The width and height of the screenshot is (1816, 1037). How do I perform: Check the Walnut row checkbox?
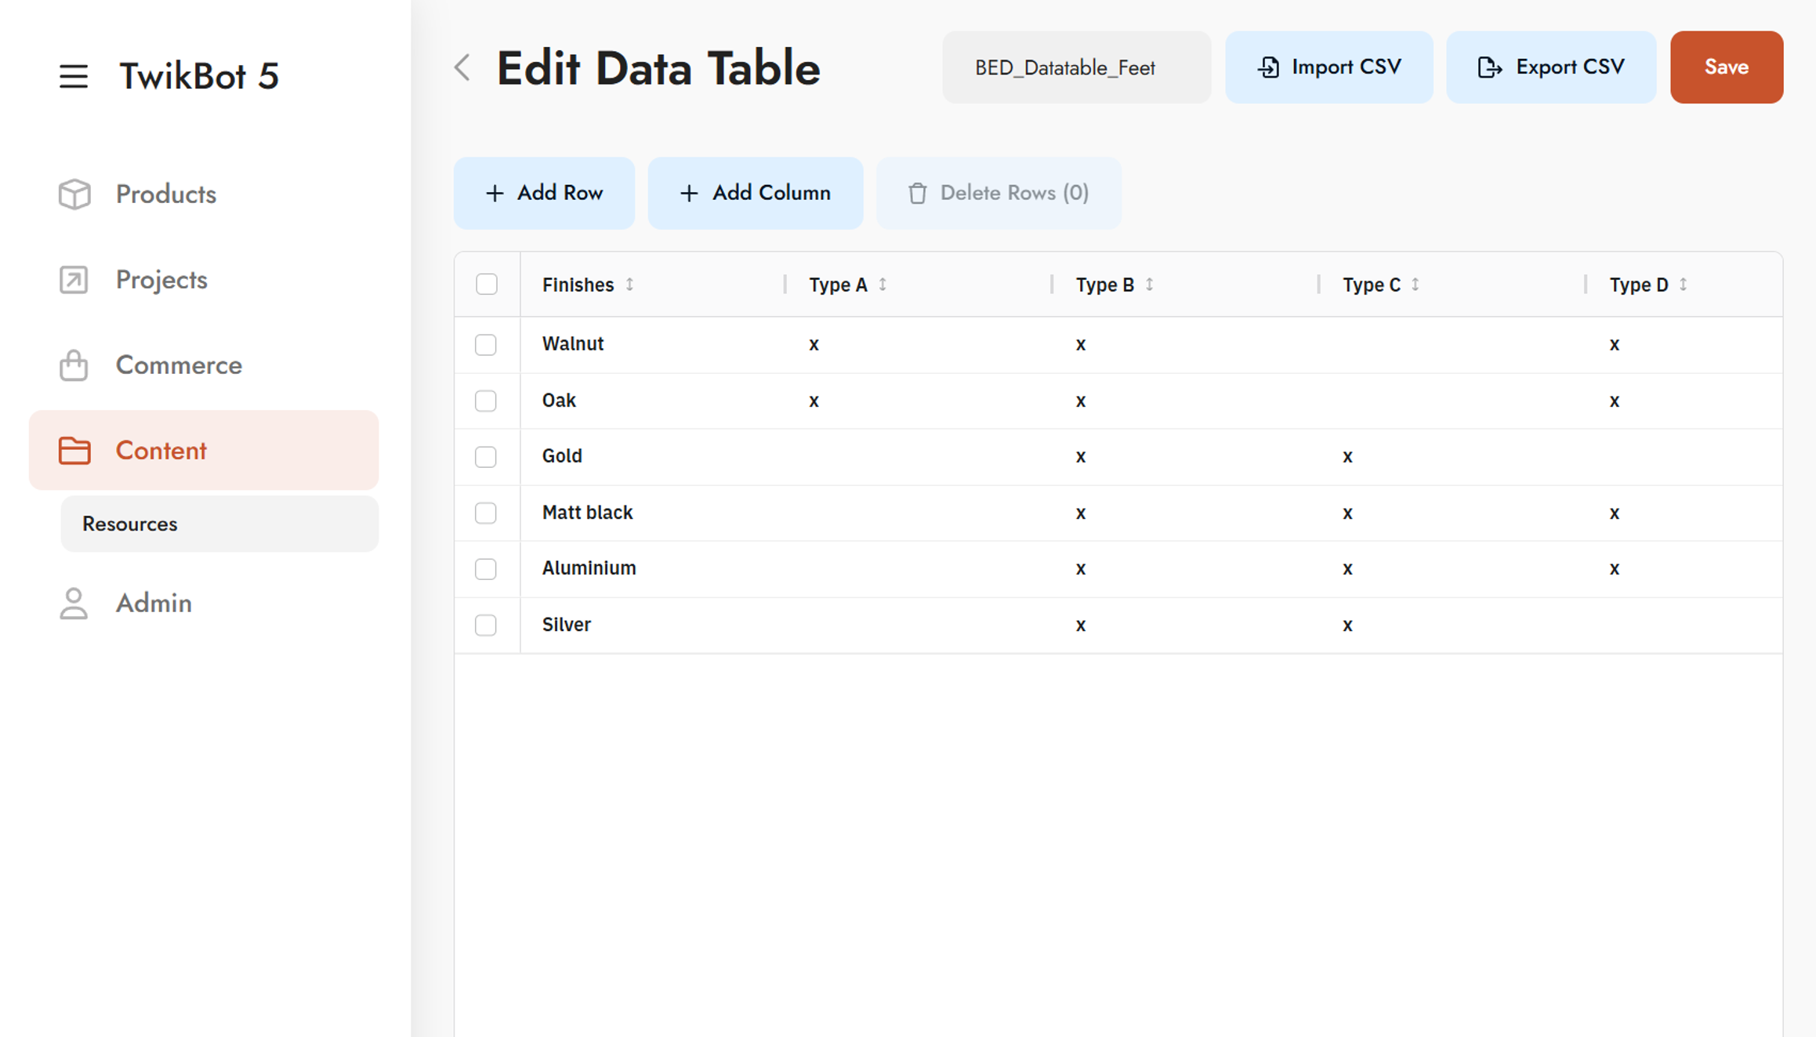coord(486,345)
